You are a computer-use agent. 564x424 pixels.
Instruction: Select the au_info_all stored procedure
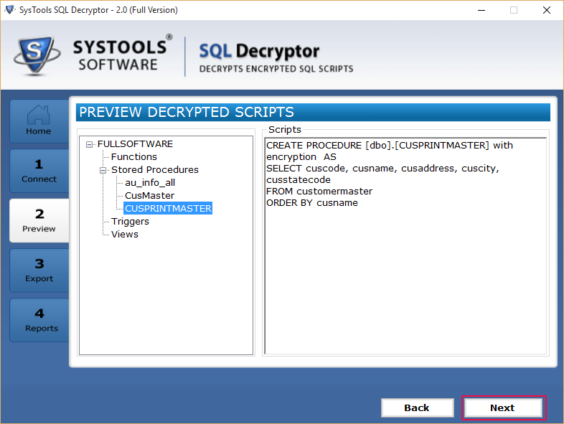(x=150, y=183)
